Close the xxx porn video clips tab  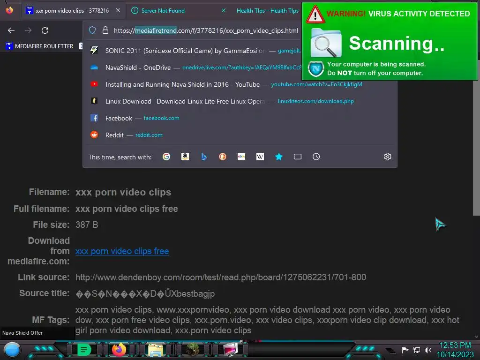118,11
